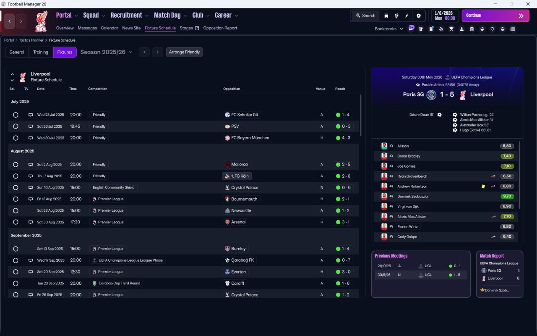Open the Opposition Report tab
The height and width of the screenshot is (336, 537).
point(220,28)
